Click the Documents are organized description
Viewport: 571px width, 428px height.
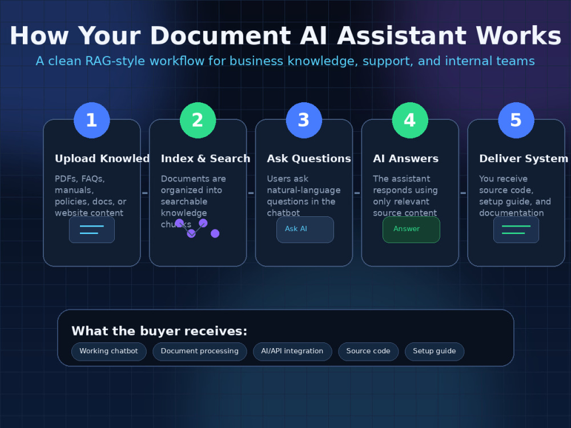point(194,201)
